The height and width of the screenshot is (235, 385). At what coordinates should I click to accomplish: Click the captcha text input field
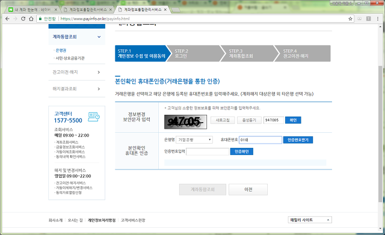[x=274, y=120]
